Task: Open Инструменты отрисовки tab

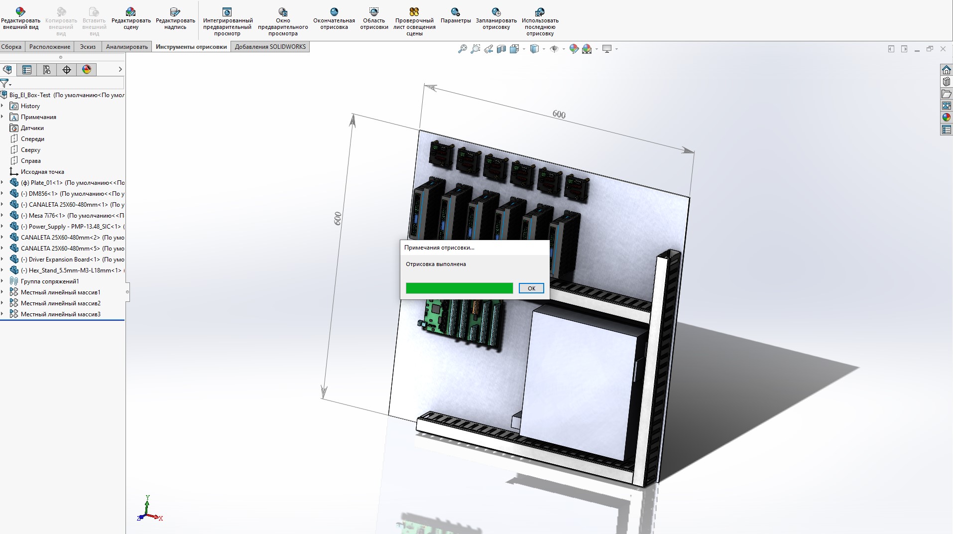Action: pyautogui.click(x=191, y=47)
